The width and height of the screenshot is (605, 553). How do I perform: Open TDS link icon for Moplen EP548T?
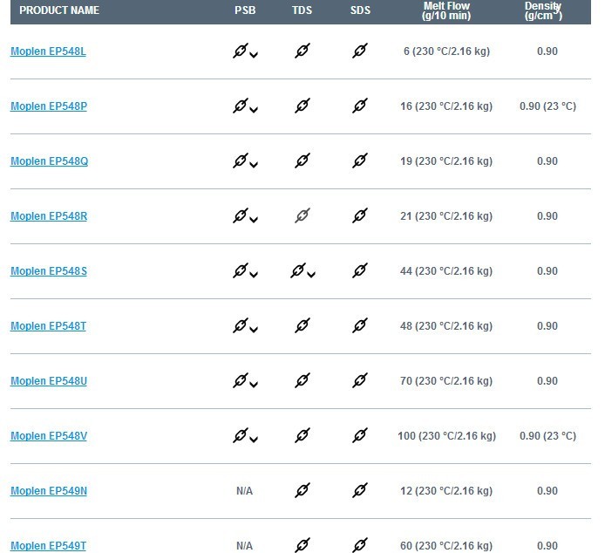click(x=302, y=325)
